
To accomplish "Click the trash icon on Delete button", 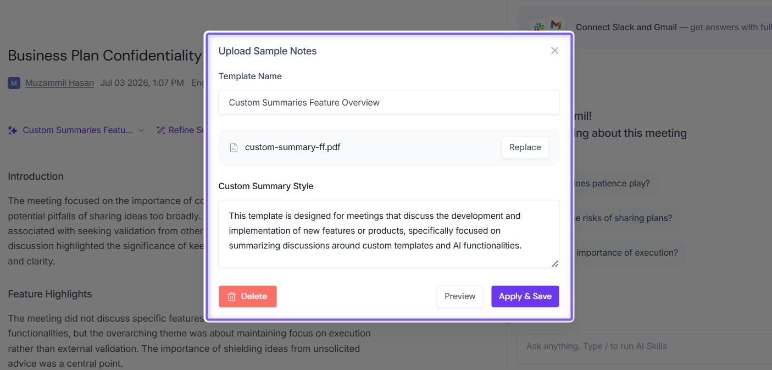I will (232, 296).
